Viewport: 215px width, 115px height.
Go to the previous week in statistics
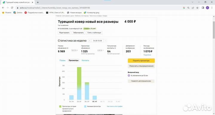tap(90, 41)
